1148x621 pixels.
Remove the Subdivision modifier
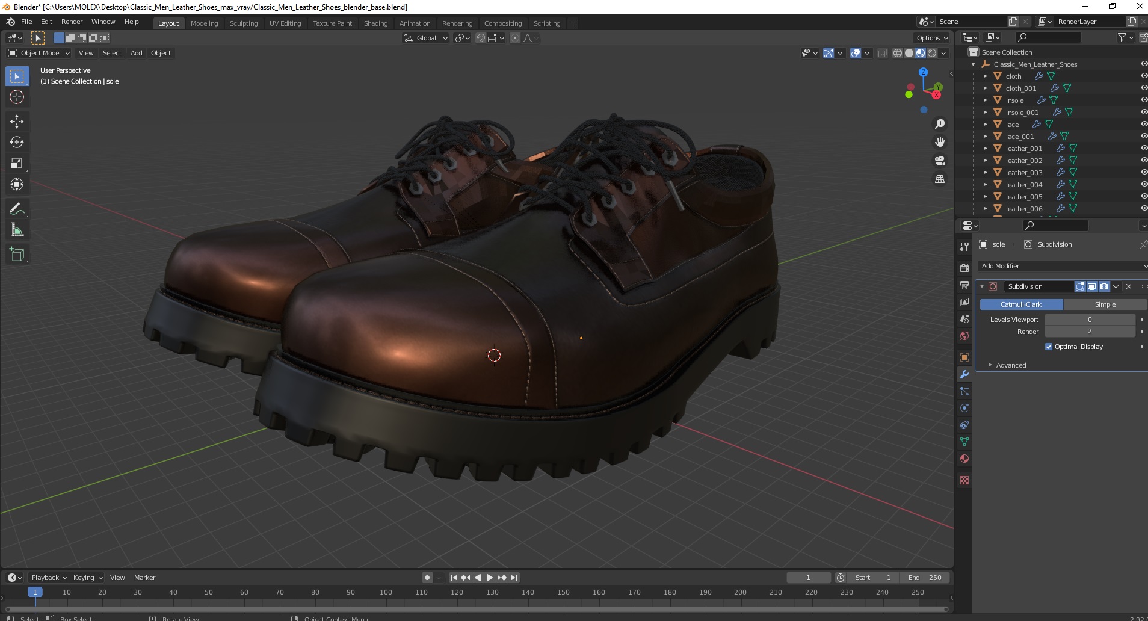[1129, 286]
